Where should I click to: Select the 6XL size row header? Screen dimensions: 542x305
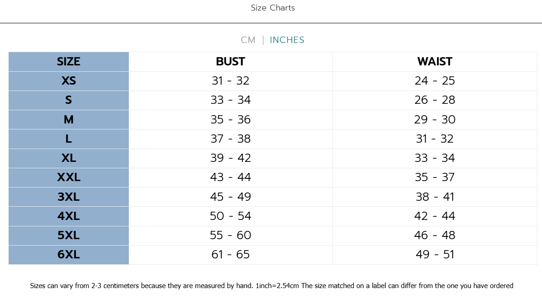point(69,255)
